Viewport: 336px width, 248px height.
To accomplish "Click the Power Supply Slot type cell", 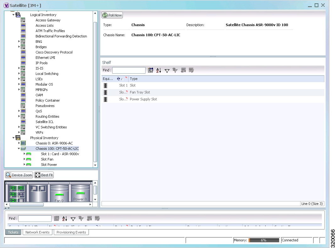I will (143, 99).
